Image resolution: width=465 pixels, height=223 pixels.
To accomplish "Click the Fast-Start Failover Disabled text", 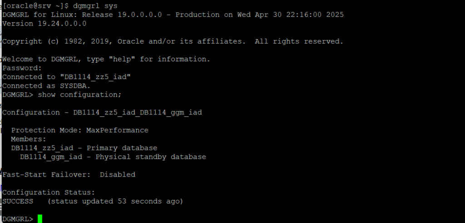I will point(69,175).
